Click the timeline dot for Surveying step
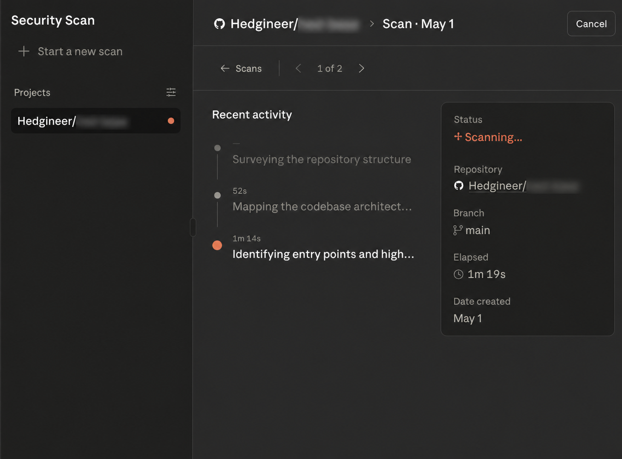622x459 pixels. (217, 148)
